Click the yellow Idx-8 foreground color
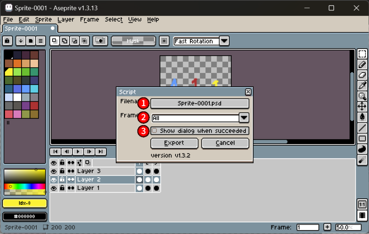The image size is (369, 234). pyautogui.click(x=25, y=203)
